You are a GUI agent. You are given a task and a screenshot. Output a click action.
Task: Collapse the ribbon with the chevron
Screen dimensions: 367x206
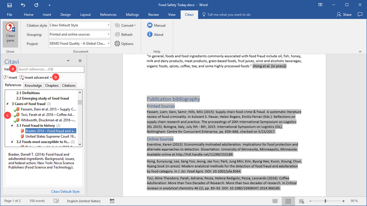[x=360, y=51]
